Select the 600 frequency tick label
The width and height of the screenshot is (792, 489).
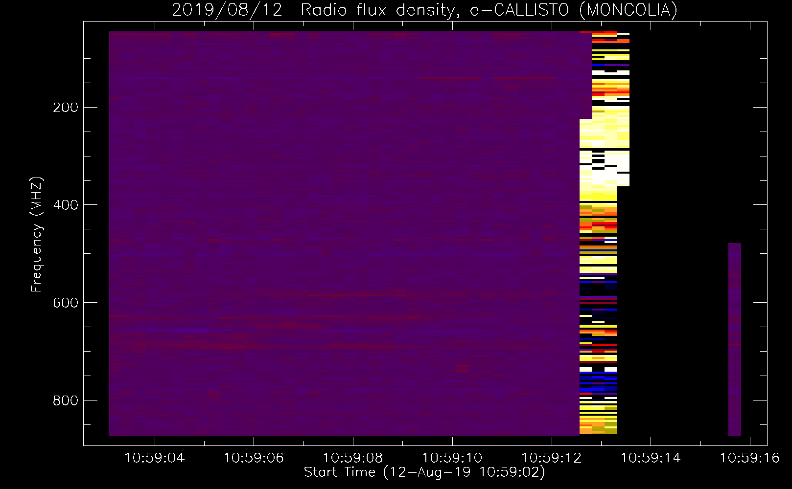point(66,303)
